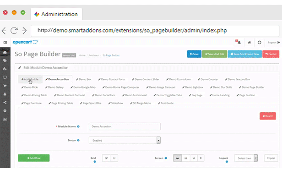The image size is (282, 175).
Task: Click Grid help info icon
Action: click(95, 162)
